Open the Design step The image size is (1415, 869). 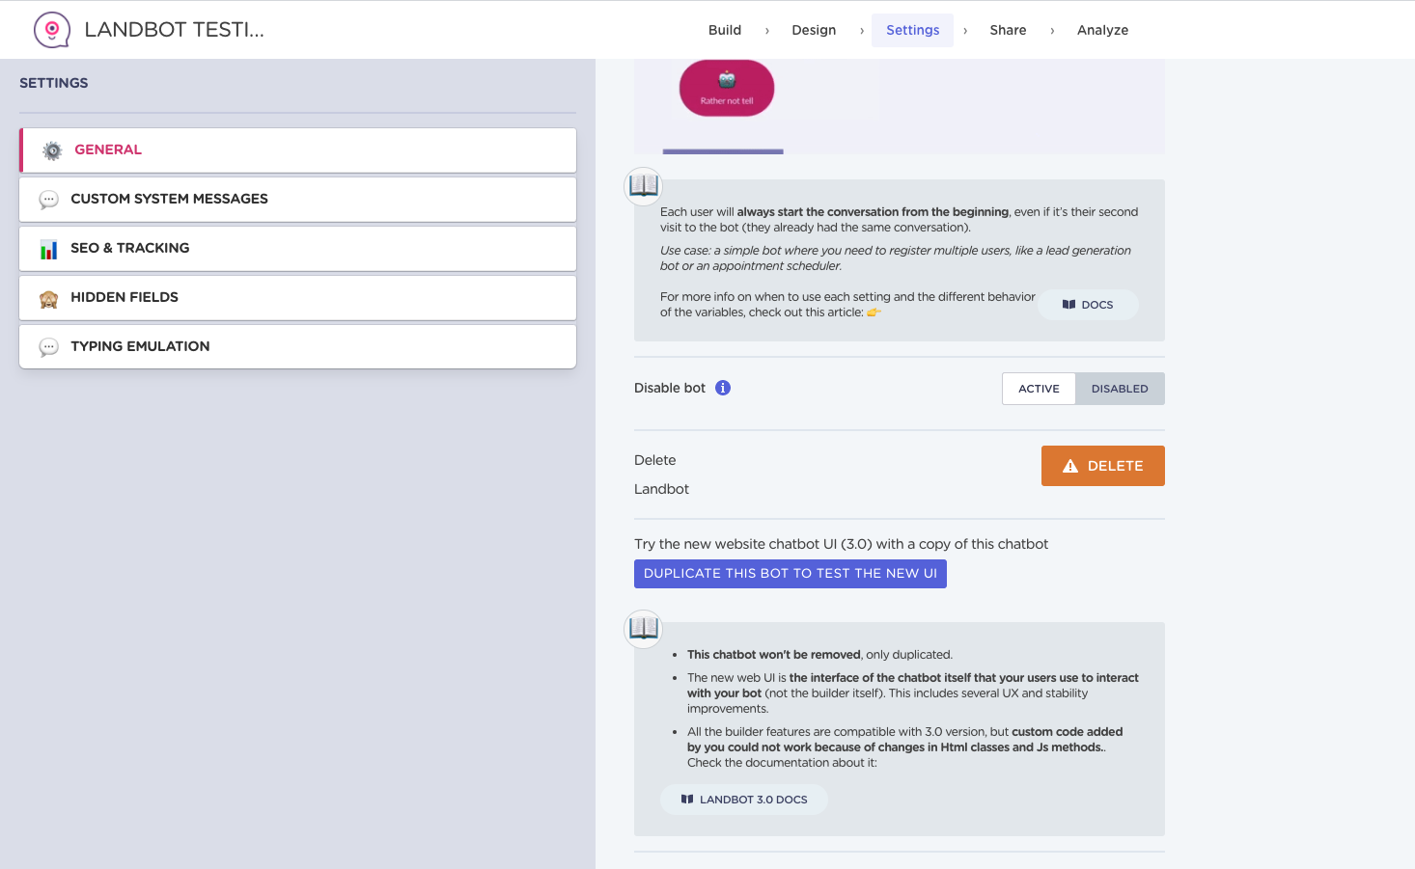click(814, 30)
